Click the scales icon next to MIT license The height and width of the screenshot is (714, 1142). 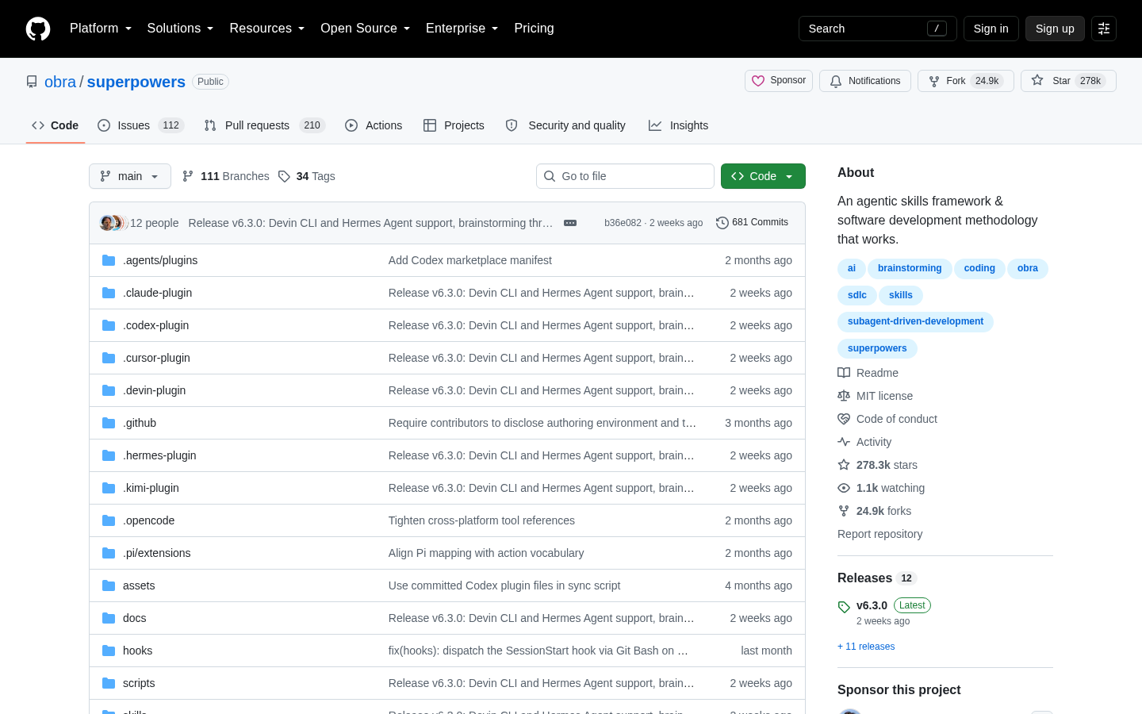(844, 396)
